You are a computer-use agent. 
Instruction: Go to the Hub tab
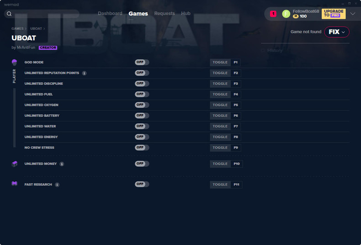click(x=186, y=13)
